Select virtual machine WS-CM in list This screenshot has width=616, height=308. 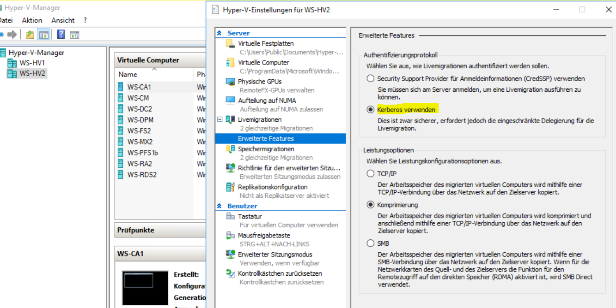click(138, 98)
